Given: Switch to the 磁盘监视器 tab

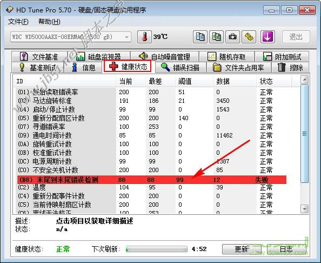Looking at the screenshot, I should click(99, 57).
